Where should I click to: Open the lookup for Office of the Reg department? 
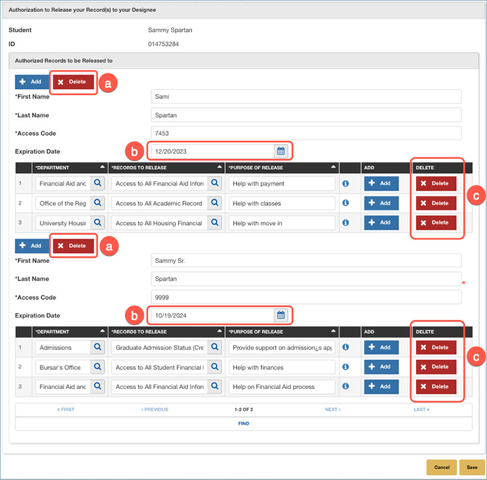point(99,203)
